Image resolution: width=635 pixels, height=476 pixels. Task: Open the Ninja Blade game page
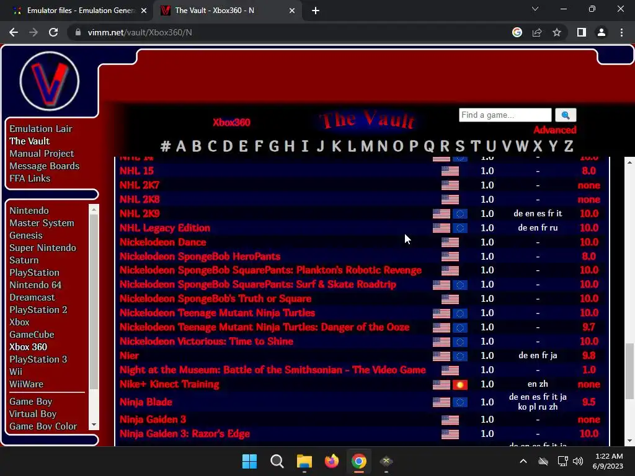click(146, 402)
